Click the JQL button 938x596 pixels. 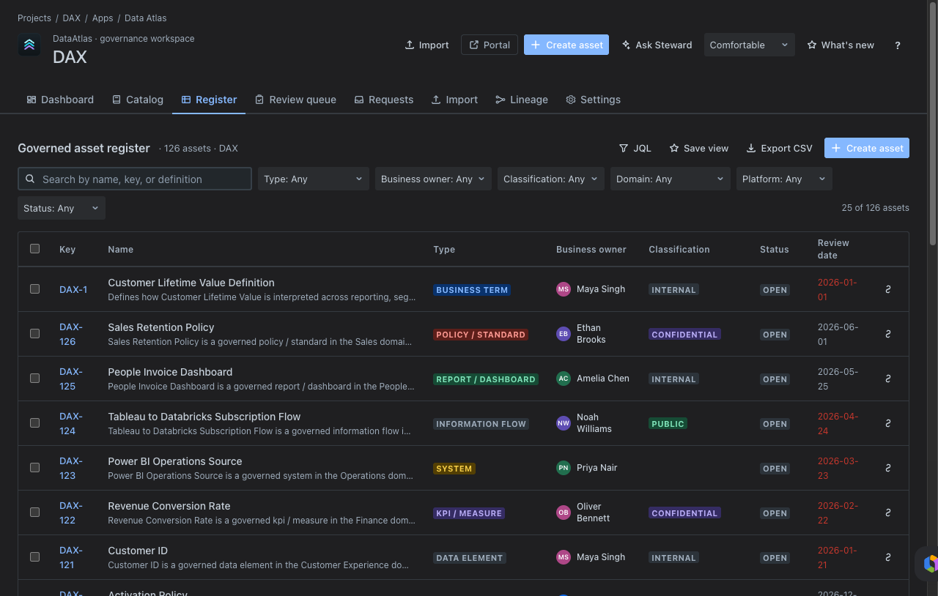(635, 148)
